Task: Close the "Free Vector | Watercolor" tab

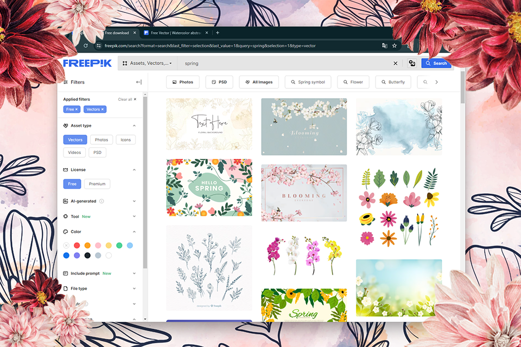Action: [207, 33]
